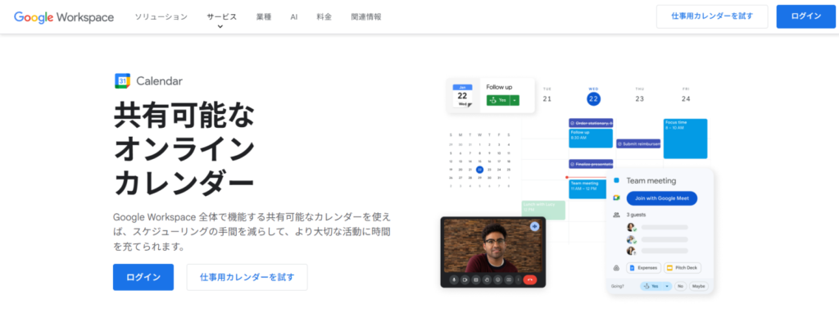This screenshot has height=318, width=839.
Task: Open the dropdown beside green Yes button
Action: click(x=515, y=100)
